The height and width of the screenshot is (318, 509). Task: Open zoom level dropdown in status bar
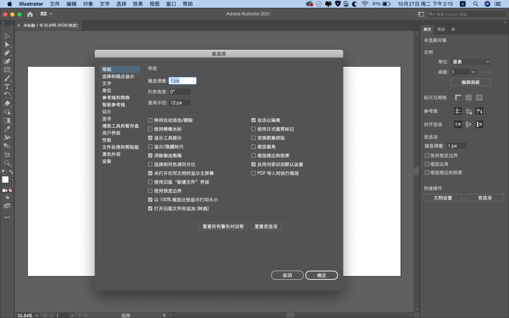(x=37, y=315)
